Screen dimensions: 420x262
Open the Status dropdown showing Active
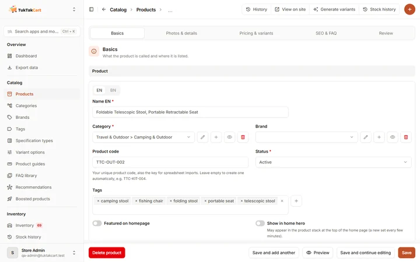333,162
